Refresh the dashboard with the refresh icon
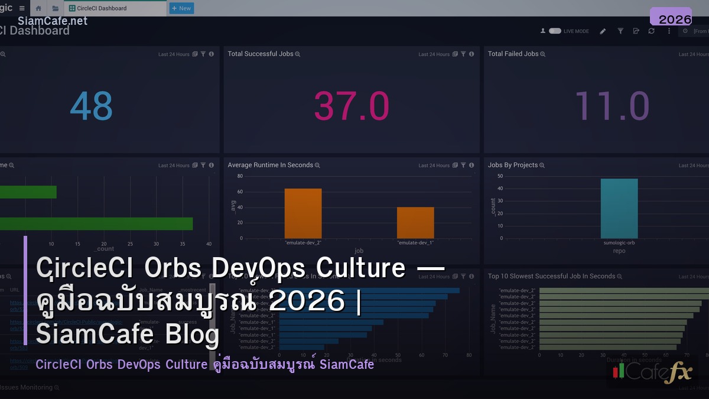709x399 pixels. pyautogui.click(x=652, y=31)
